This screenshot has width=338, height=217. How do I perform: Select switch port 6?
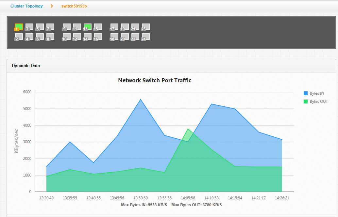click(40, 37)
